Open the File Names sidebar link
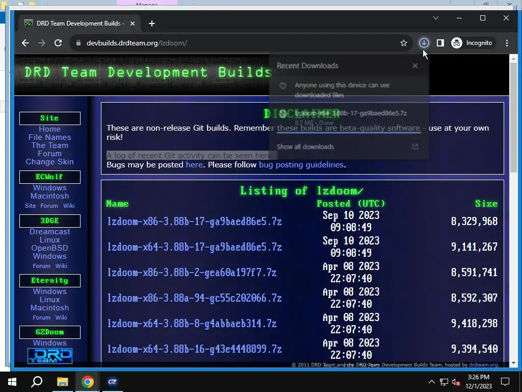Image resolution: width=522 pixels, height=392 pixels. point(49,137)
